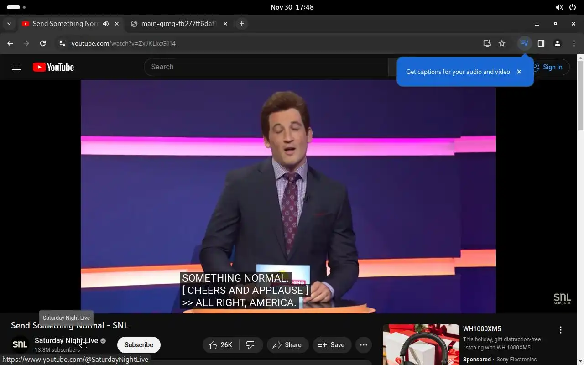584x365 pixels.
Task: Share the video
Action: click(x=287, y=345)
